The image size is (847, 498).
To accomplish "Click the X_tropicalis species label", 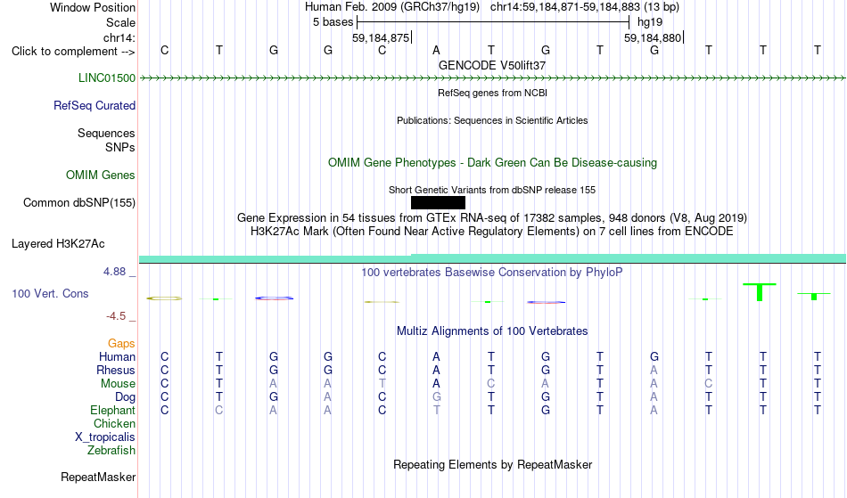I will [105, 437].
